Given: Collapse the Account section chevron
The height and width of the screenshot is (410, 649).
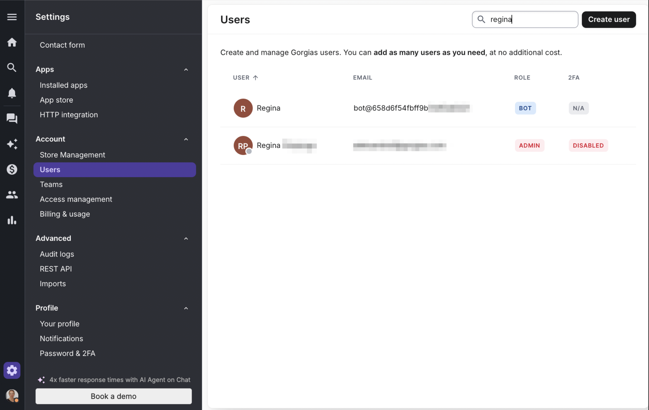Looking at the screenshot, I should click(x=186, y=139).
